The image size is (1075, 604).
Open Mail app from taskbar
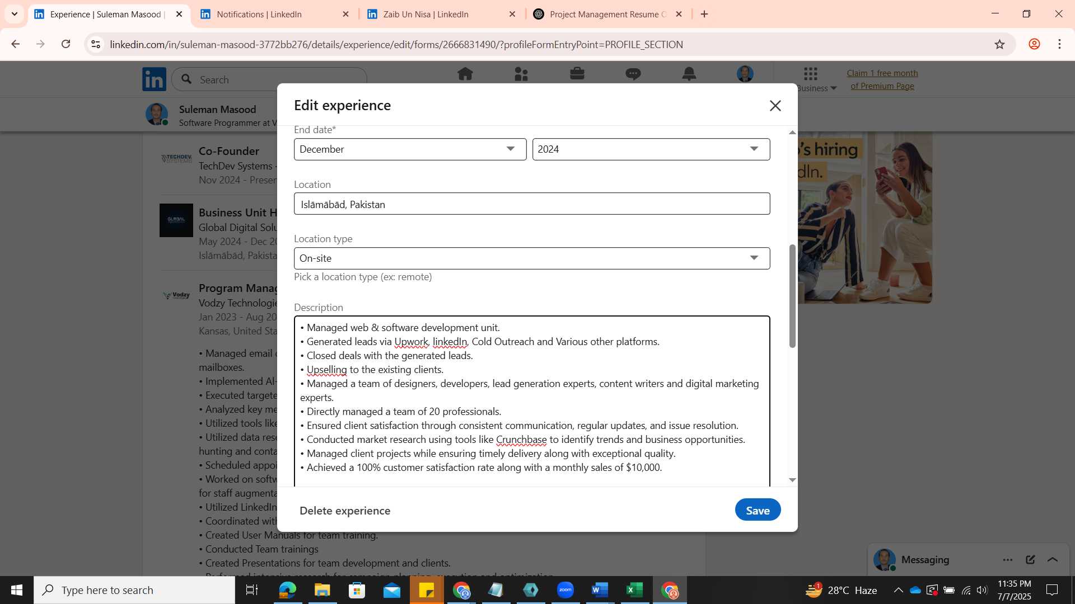(392, 590)
